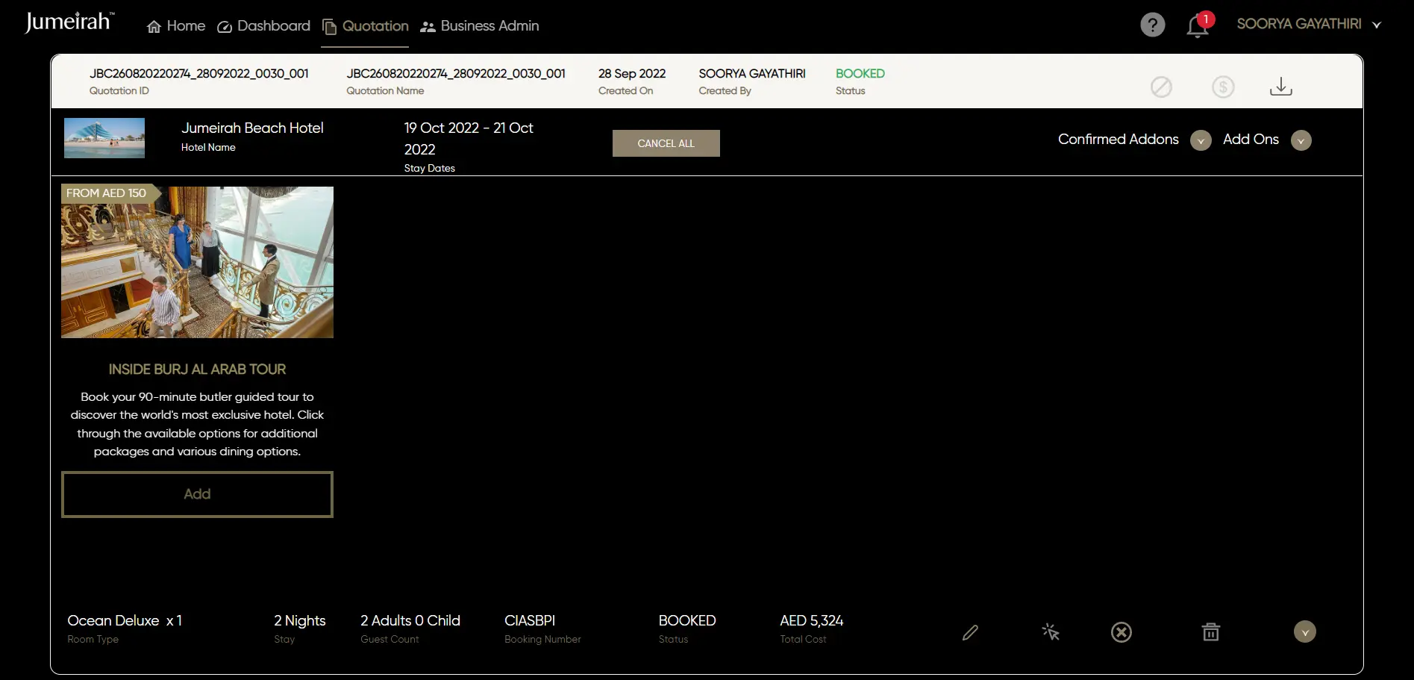Viewport: 1414px width, 680px height.
Task: Go to the Home tab
Action: (176, 26)
